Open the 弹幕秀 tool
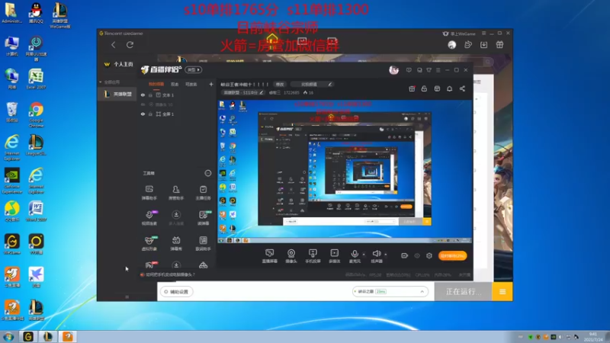 tap(176, 243)
